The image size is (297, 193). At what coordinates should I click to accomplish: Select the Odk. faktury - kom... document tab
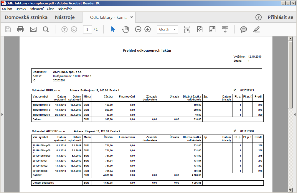coord(109,17)
